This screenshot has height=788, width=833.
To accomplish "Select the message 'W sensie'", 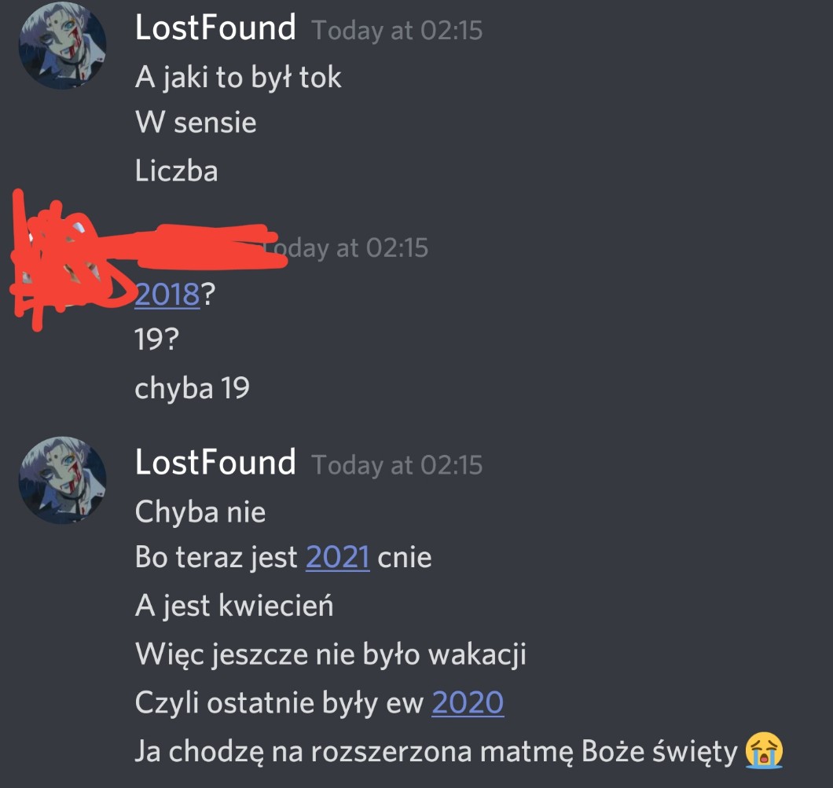I will pos(196,123).
